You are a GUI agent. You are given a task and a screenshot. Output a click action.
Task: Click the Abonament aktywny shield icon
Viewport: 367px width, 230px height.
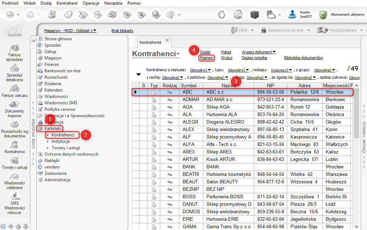pos(323,15)
